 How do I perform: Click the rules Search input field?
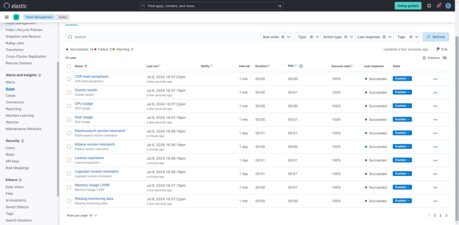pyautogui.click(x=161, y=37)
